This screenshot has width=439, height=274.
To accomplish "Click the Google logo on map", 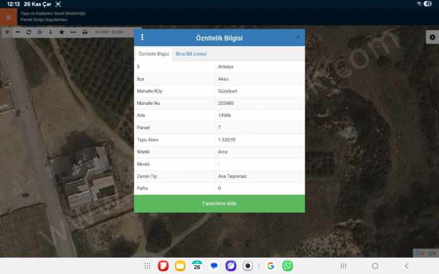I will pyautogui.click(x=425, y=253).
